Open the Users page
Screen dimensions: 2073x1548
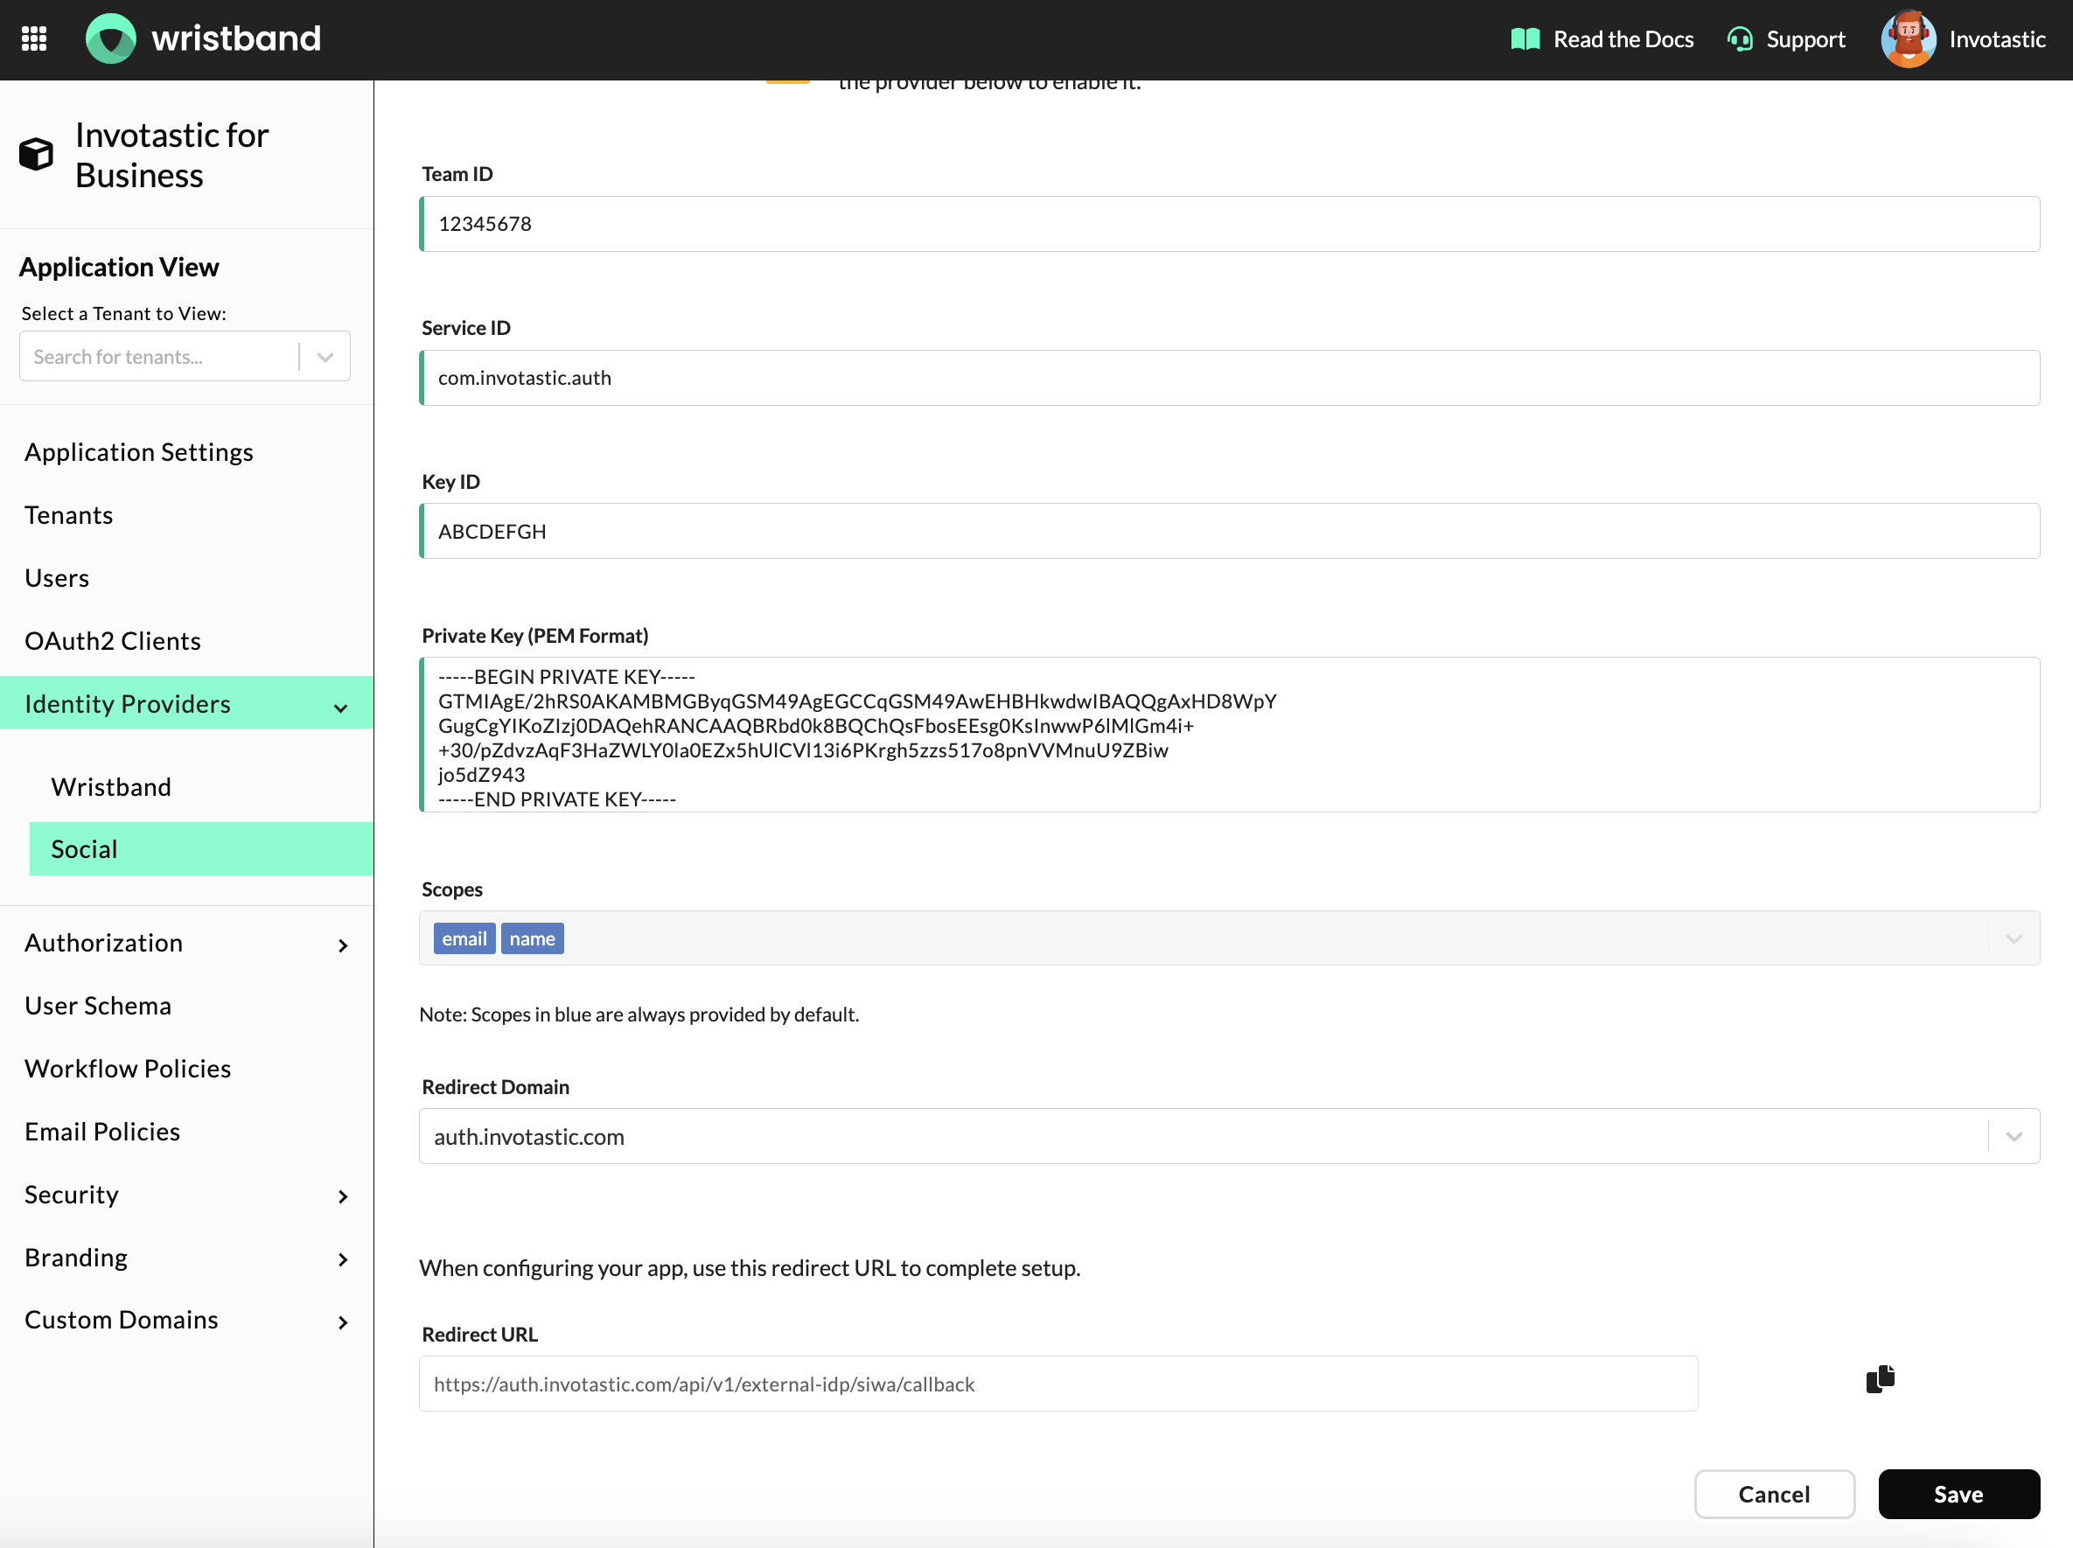(57, 577)
